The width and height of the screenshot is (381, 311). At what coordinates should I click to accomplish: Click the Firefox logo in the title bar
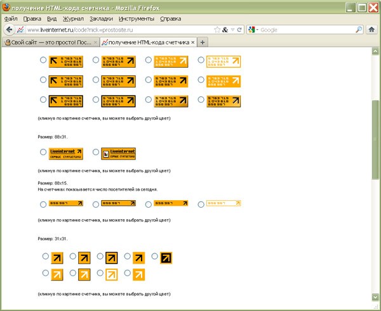tap(6, 8)
